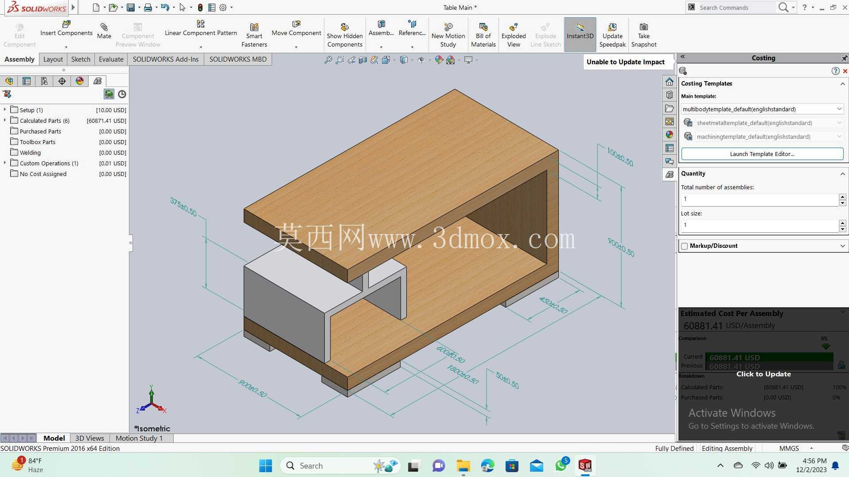The image size is (849, 477).
Task: Open the Insert Components dropdown arrow
Action: pyautogui.click(x=66, y=47)
